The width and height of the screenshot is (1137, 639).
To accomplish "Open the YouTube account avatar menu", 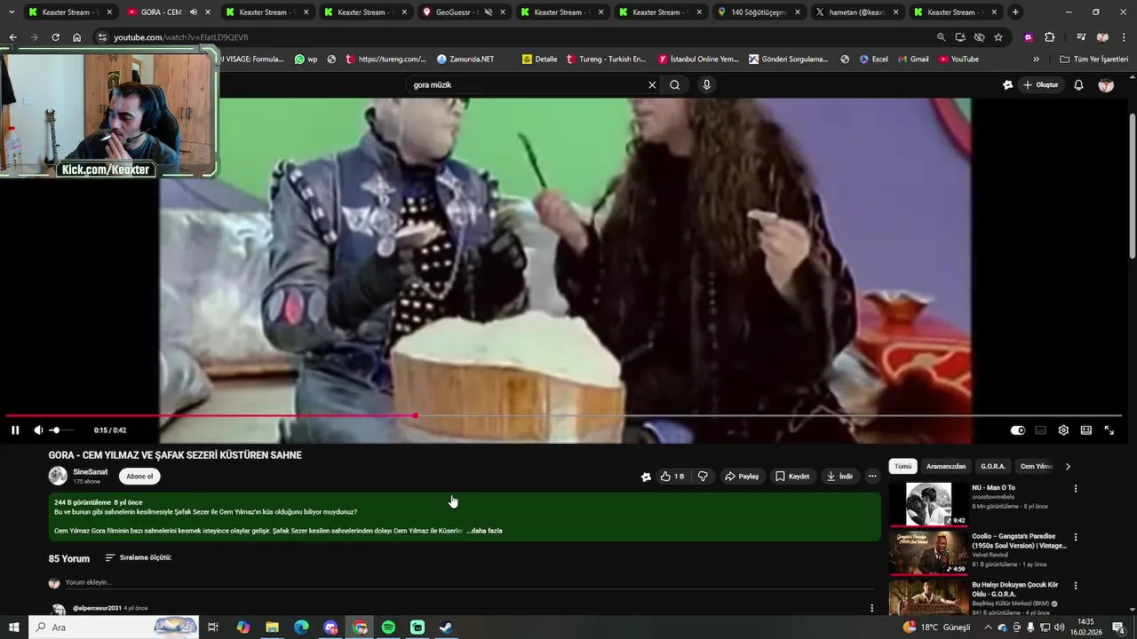I will tap(1106, 85).
